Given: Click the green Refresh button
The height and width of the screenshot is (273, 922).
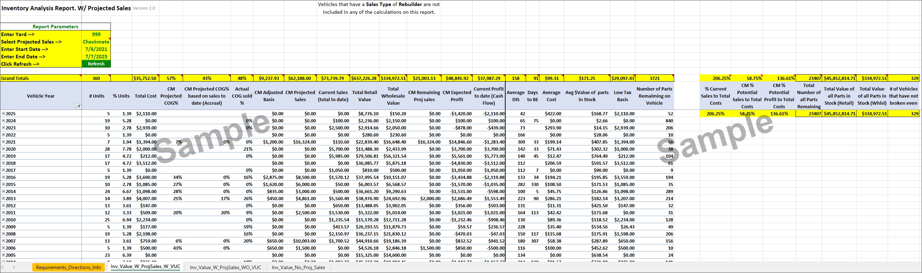Looking at the screenshot, I should pos(96,64).
